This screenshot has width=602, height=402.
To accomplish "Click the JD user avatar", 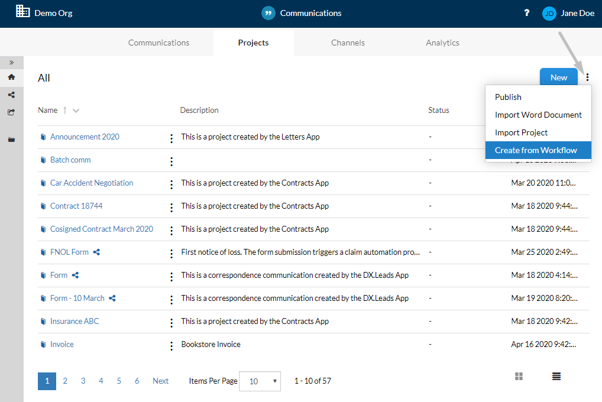I will tap(549, 14).
